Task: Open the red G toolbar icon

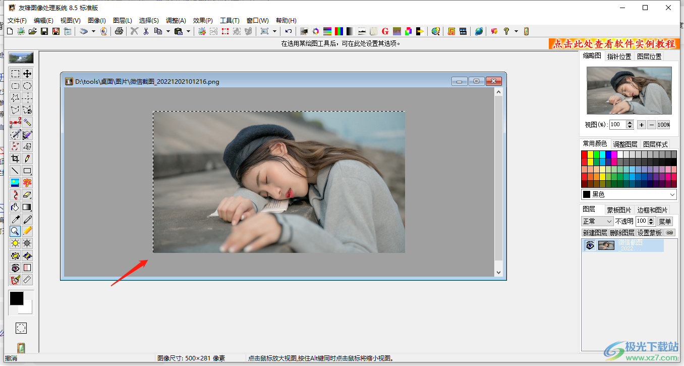Action: point(385,31)
